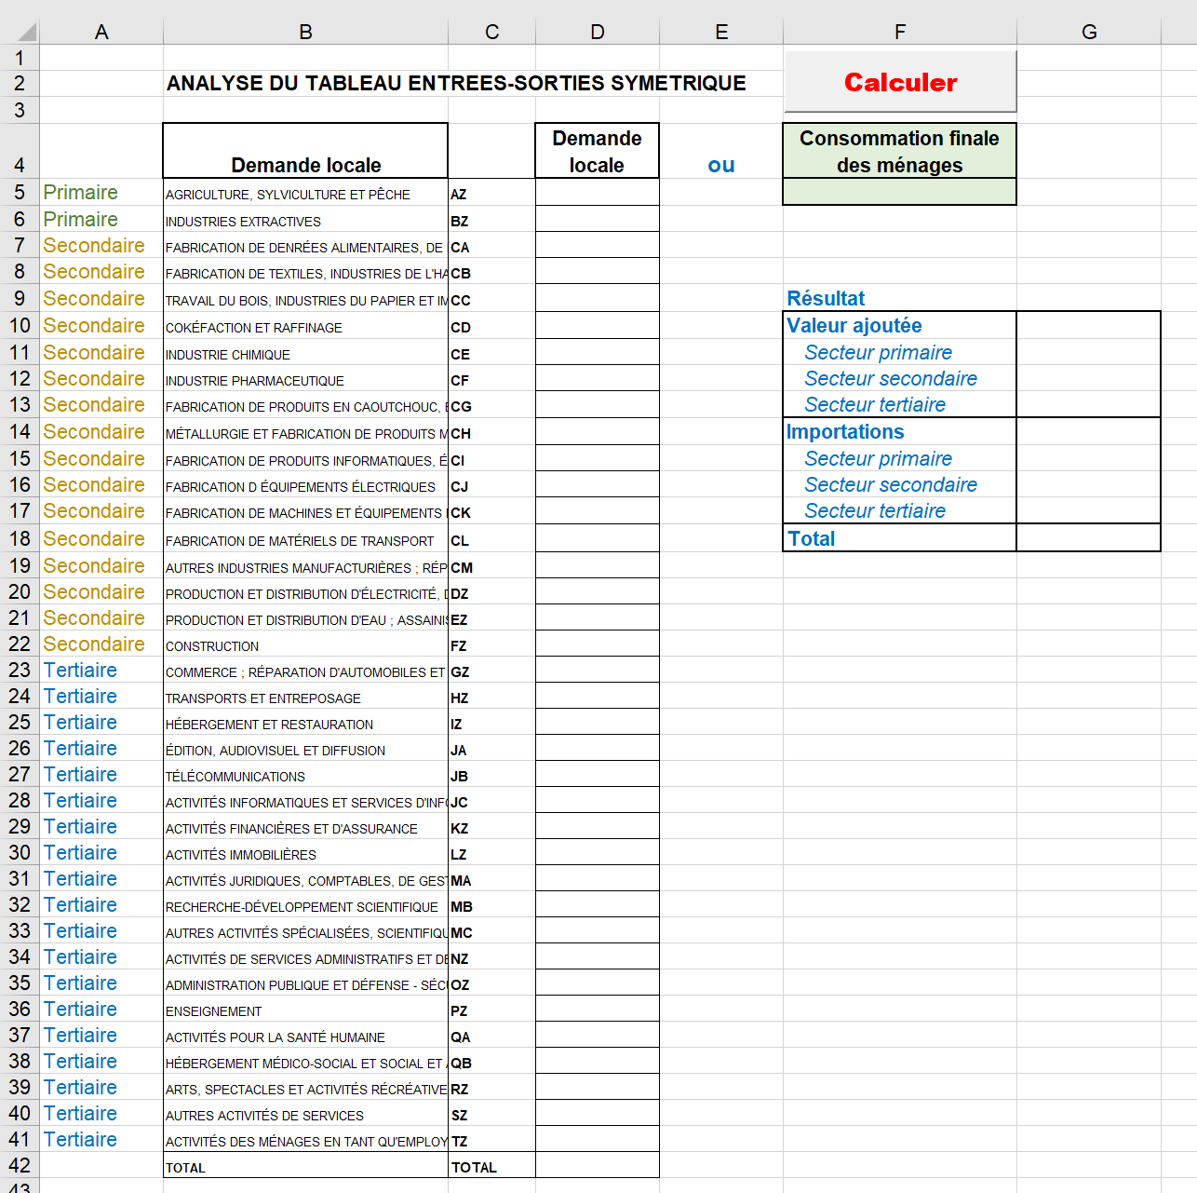1197x1193 pixels.
Task: Select column D header
Action: [x=598, y=32]
